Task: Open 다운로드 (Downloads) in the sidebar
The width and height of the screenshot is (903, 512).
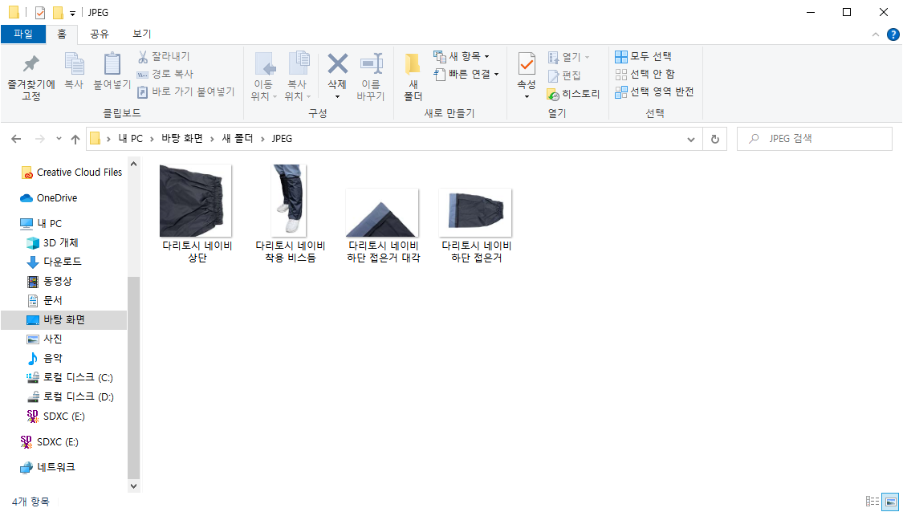Action: 55,262
